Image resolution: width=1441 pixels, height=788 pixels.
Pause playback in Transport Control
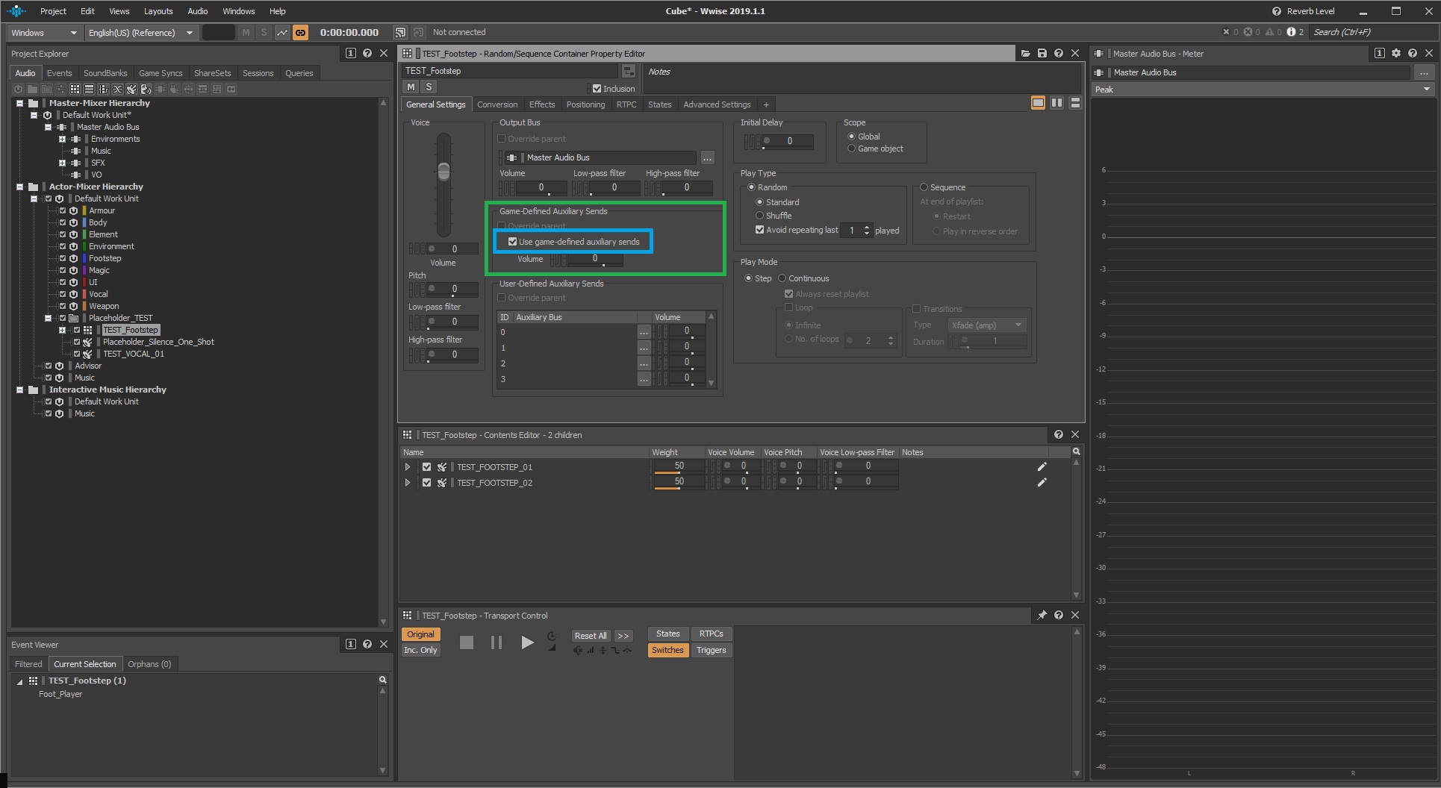coord(497,642)
